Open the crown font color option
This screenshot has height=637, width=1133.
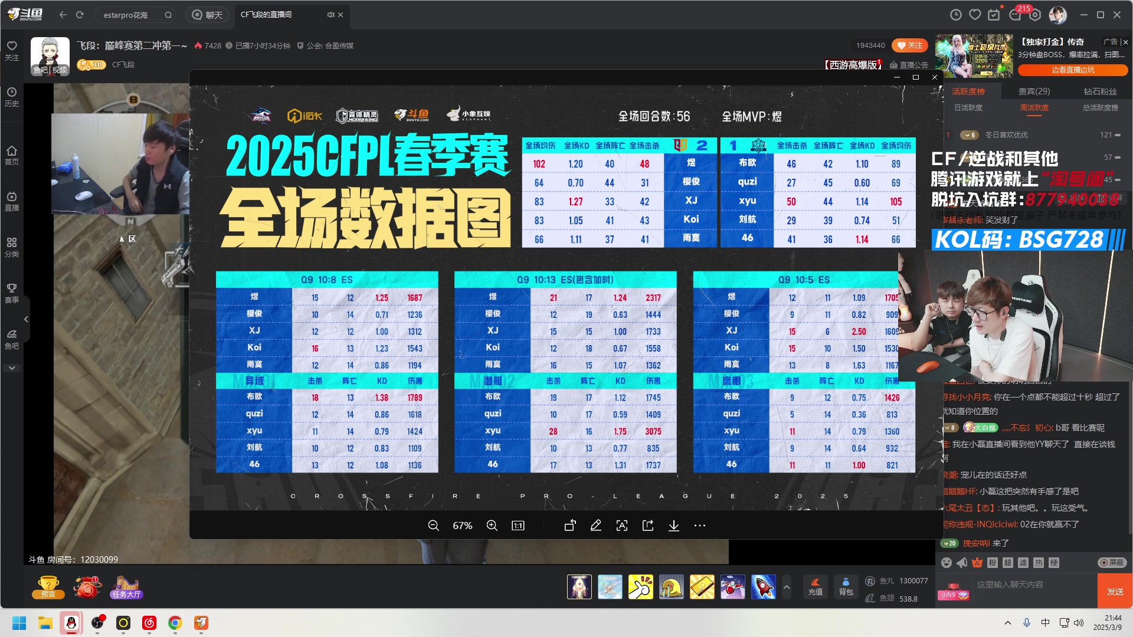coord(977,563)
